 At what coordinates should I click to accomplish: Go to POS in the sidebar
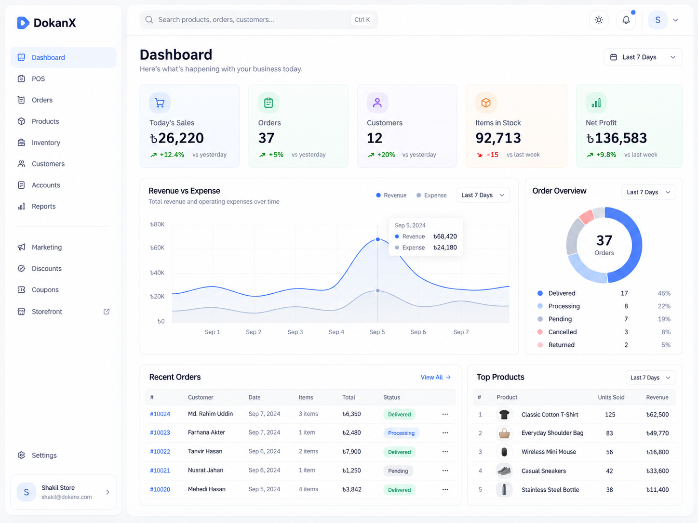click(x=64, y=78)
